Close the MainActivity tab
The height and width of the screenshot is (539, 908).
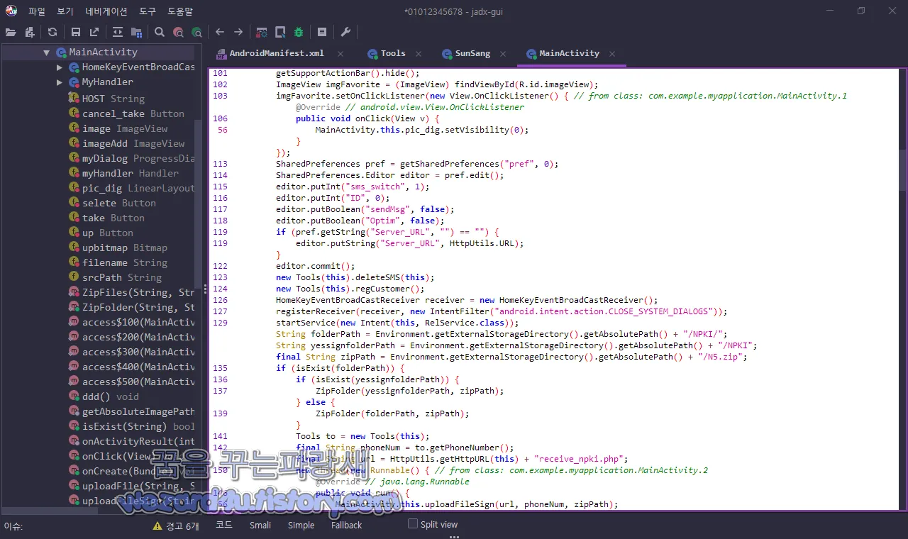(612, 54)
